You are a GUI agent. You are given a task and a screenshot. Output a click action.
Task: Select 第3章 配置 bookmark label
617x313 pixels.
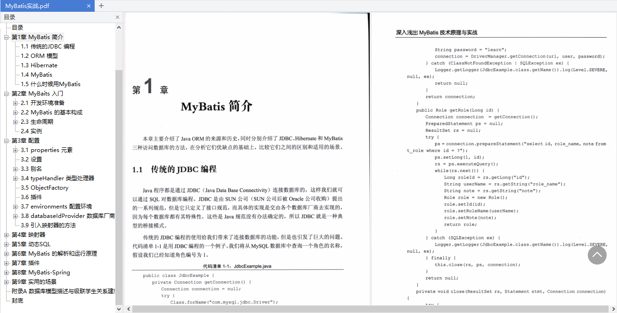[x=25, y=141]
